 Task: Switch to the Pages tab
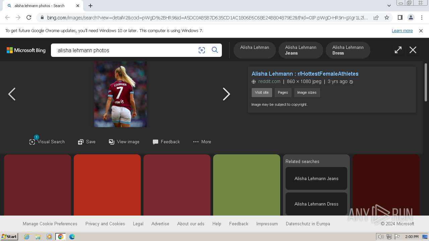(x=283, y=92)
